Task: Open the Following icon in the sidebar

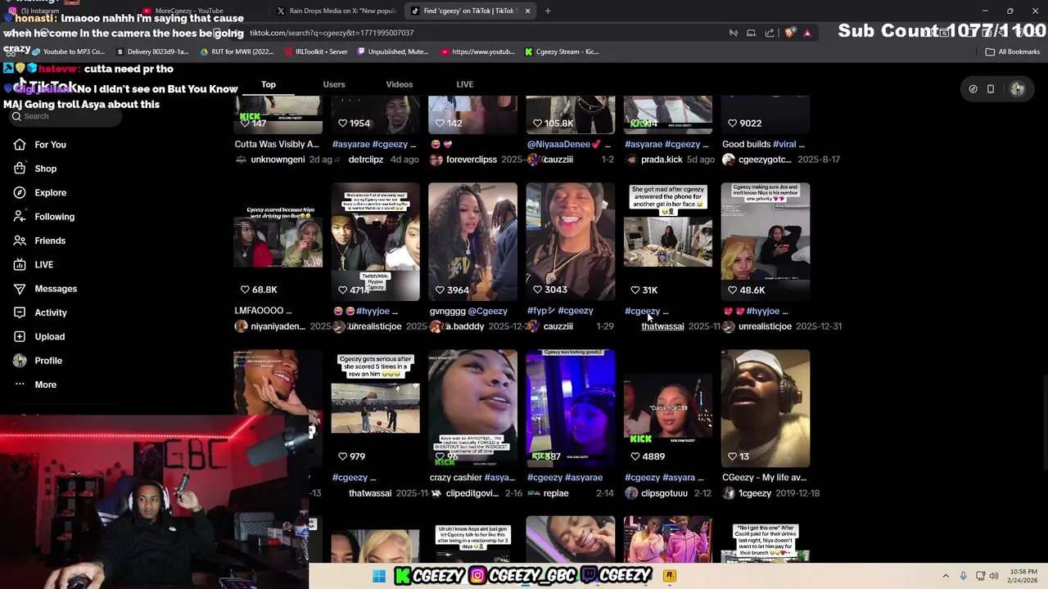Action: [19, 217]
